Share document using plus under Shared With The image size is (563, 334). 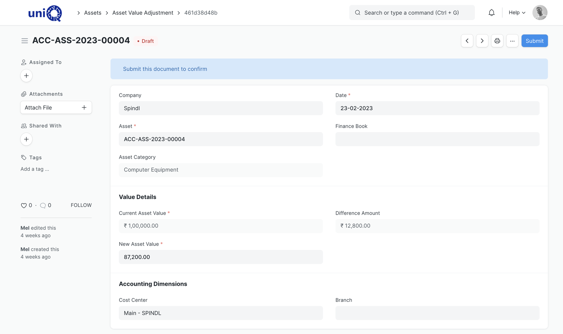click(x=26, y=139)
